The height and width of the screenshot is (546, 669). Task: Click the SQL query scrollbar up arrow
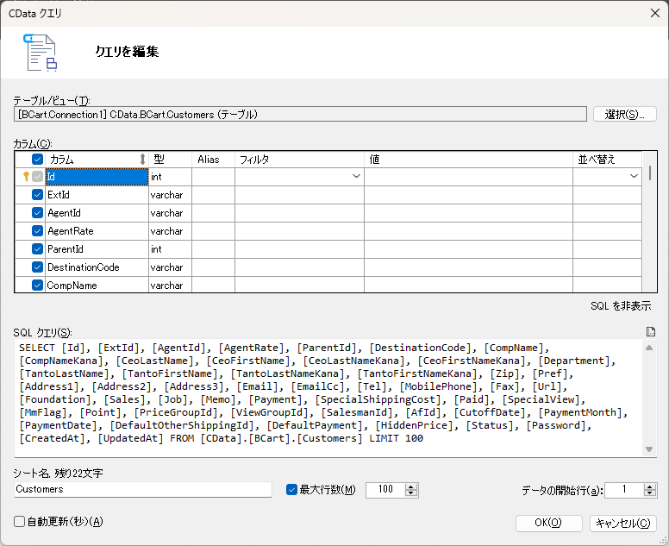[649, 348]
